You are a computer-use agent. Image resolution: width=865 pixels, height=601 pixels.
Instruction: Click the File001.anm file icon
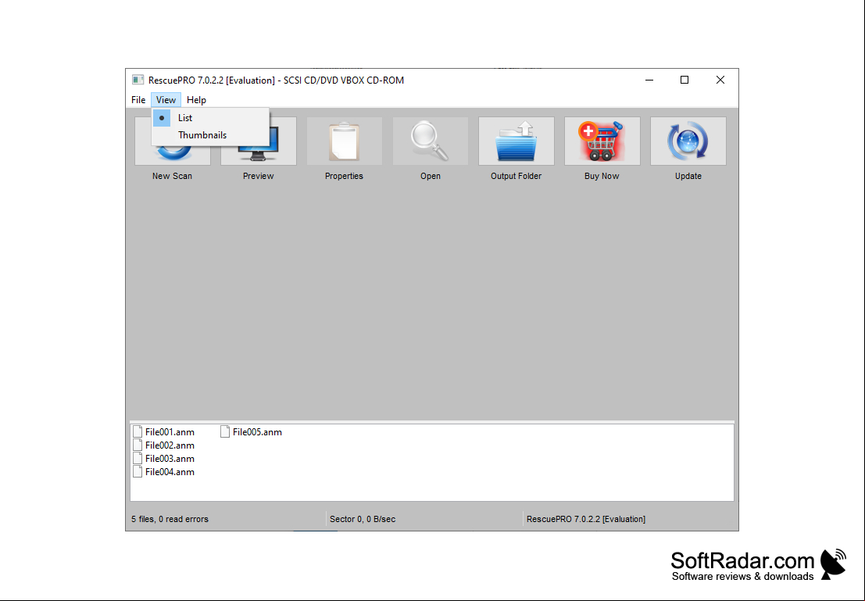click(138, 431)
